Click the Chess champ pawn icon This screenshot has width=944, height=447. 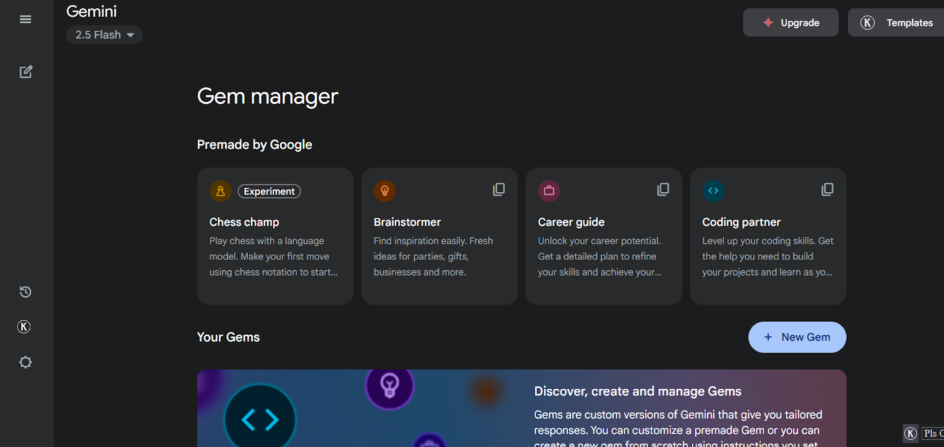click(x=220, y=191)
